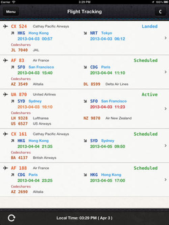Click the airplane icon beside CX 524
Screen dimensions: 169x225
tap(5, 26)
